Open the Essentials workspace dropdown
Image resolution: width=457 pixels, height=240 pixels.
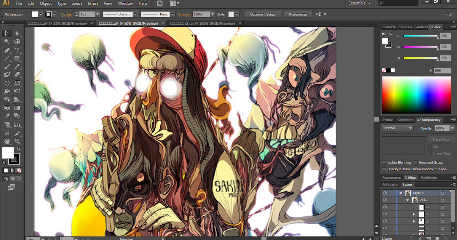tap(359, 3)
